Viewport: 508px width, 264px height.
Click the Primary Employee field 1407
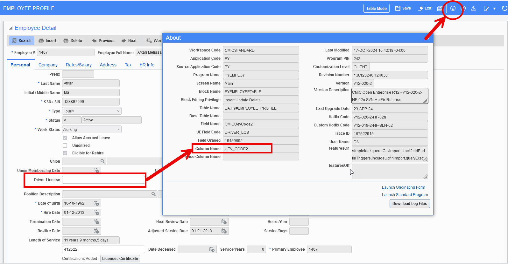point(329,249)
